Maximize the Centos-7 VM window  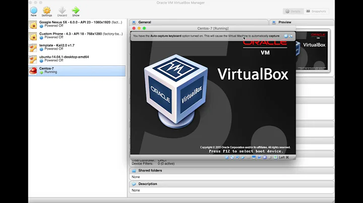144,28
